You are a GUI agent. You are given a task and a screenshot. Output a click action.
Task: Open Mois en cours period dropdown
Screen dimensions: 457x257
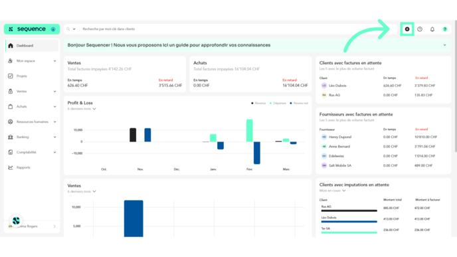coord(332,191)
